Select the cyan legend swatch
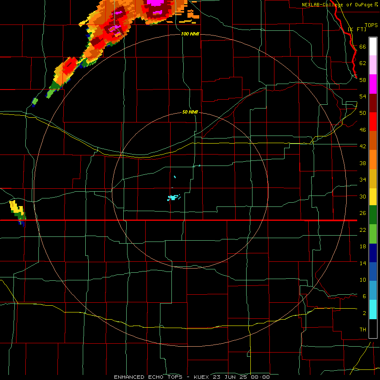 coord(373,309)
